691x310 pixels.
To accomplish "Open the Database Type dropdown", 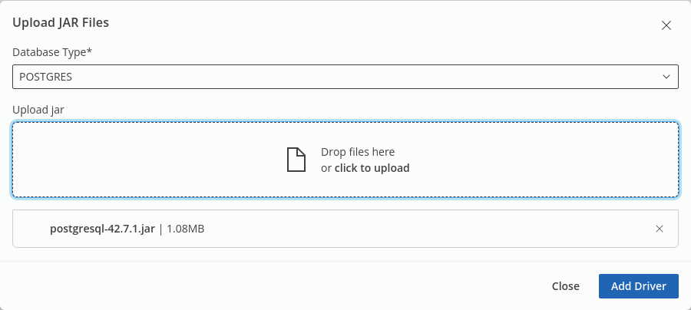I will (345, 77).
